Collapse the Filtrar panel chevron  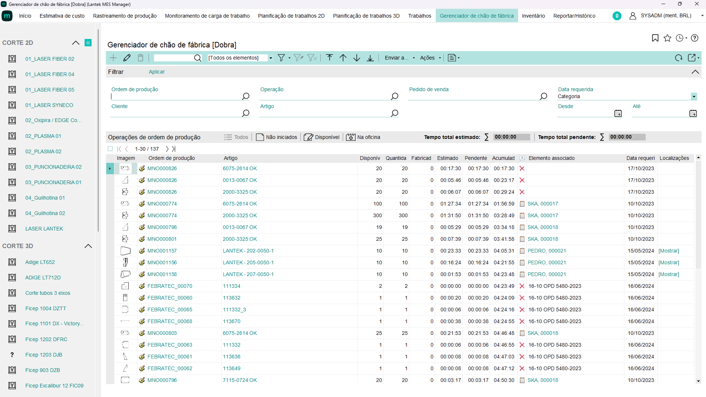point(695,72)
